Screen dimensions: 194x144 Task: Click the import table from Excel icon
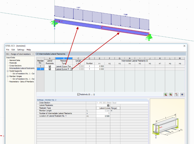(171, 94)
